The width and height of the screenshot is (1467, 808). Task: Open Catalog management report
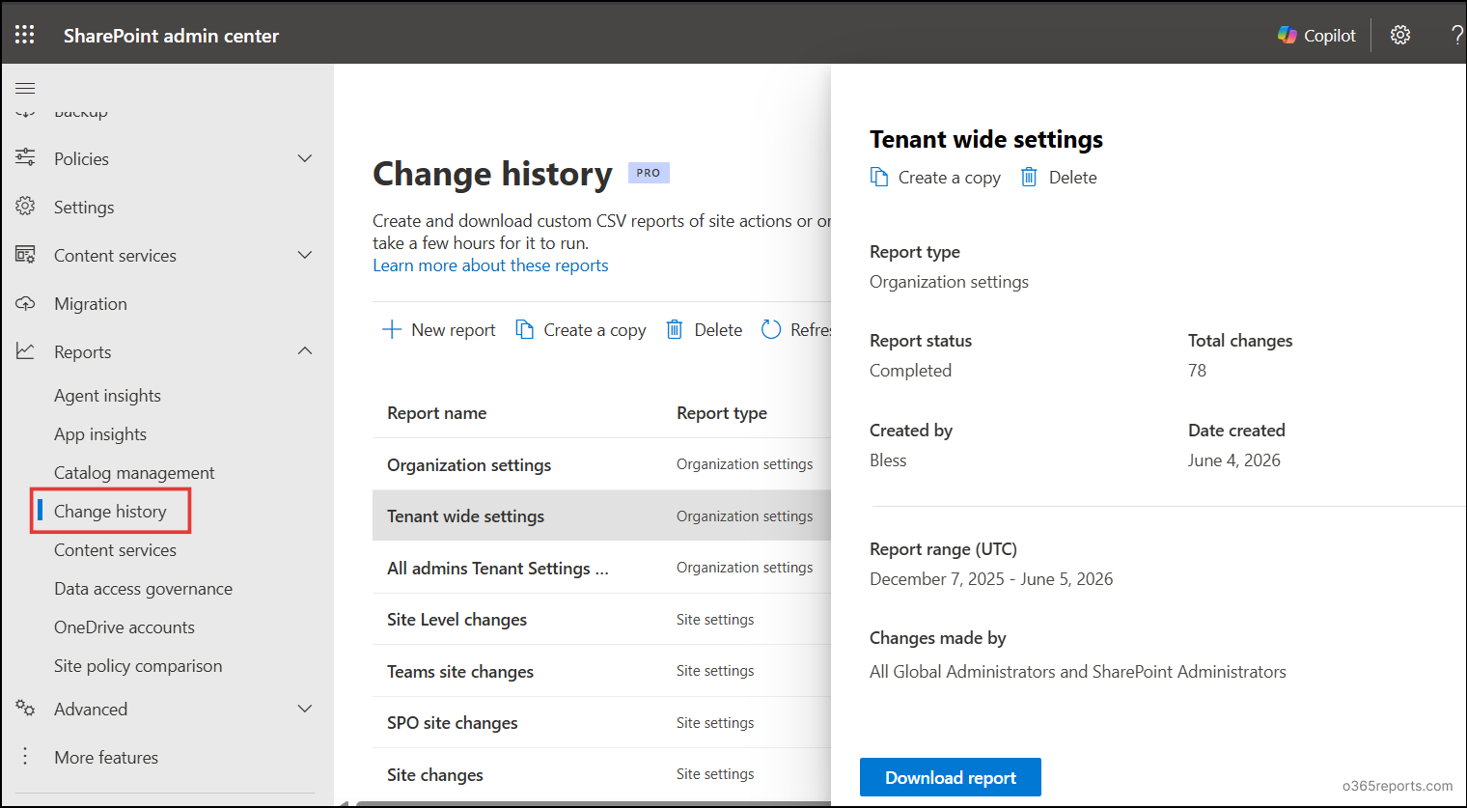(x=134, y=472)
